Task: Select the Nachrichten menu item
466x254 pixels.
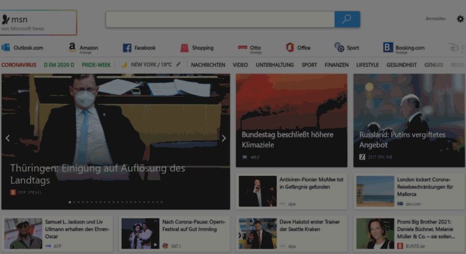Action: (x=208, y=65)
